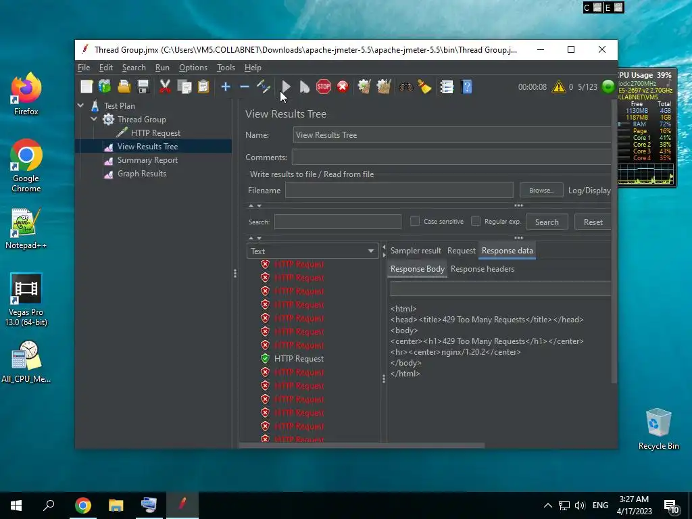The image size is (692, 519).
Task: Click the Cut scissors icon
Action: [165, 86]
